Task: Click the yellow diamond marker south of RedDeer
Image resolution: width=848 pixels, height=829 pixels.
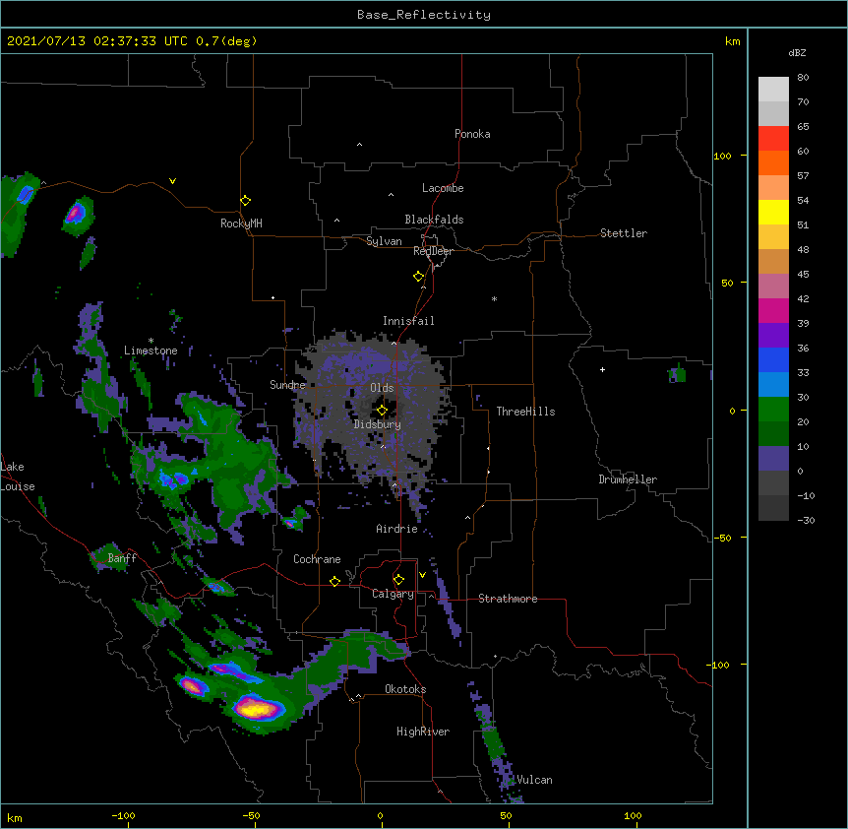Action: (x=419, y=277)
